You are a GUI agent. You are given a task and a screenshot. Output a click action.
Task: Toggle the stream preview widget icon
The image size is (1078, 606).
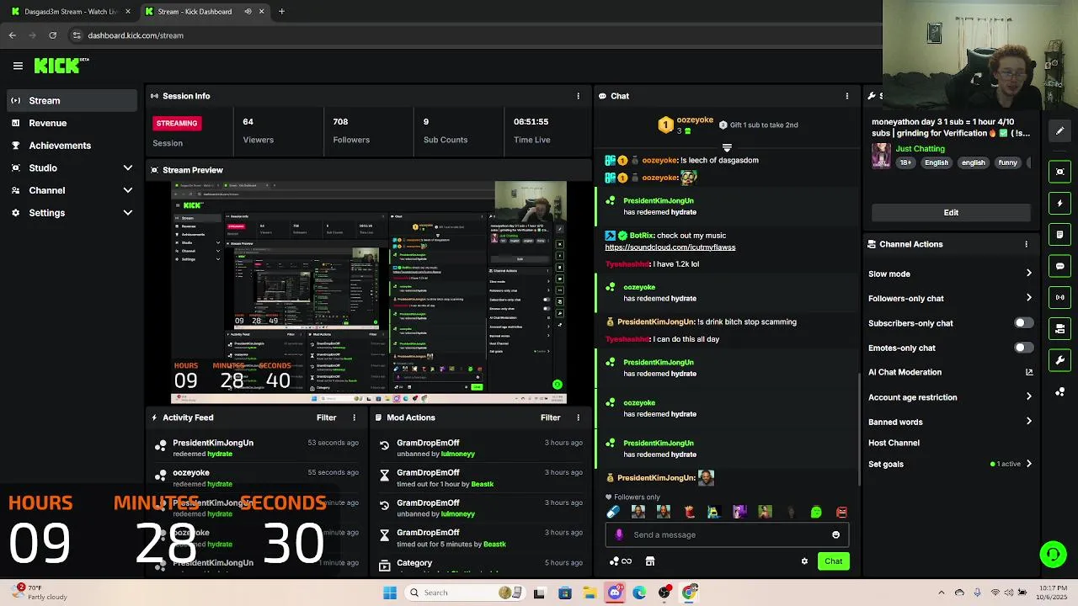[x=1059, y=172]
